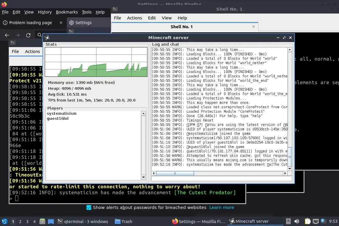Screen dimensions: 339x226
Task: Open the Shell No. 1 window Edit menu
Action: [x=152, y=18]
